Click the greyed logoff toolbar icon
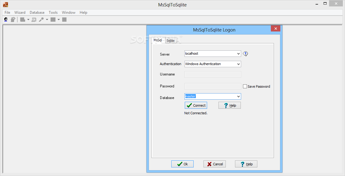The height and width of the screenshot is (176, 345). 13,20
